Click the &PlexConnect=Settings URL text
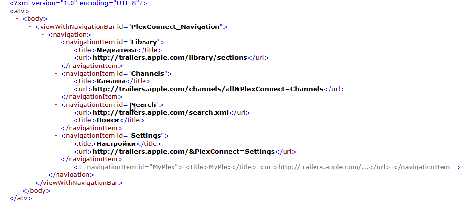Image resolution: width=473 pixels, height=208 pixels. point(184,152)
